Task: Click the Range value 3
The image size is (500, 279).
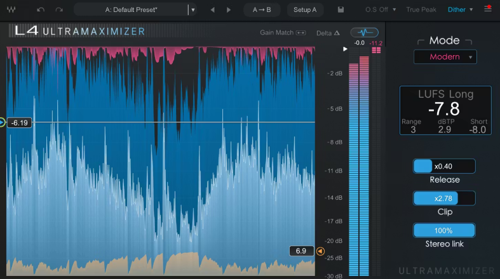Action: [413, 129]
